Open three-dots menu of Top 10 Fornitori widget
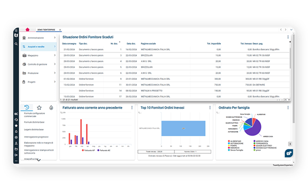Screen dimensions: 308x194 click(210, 108)
